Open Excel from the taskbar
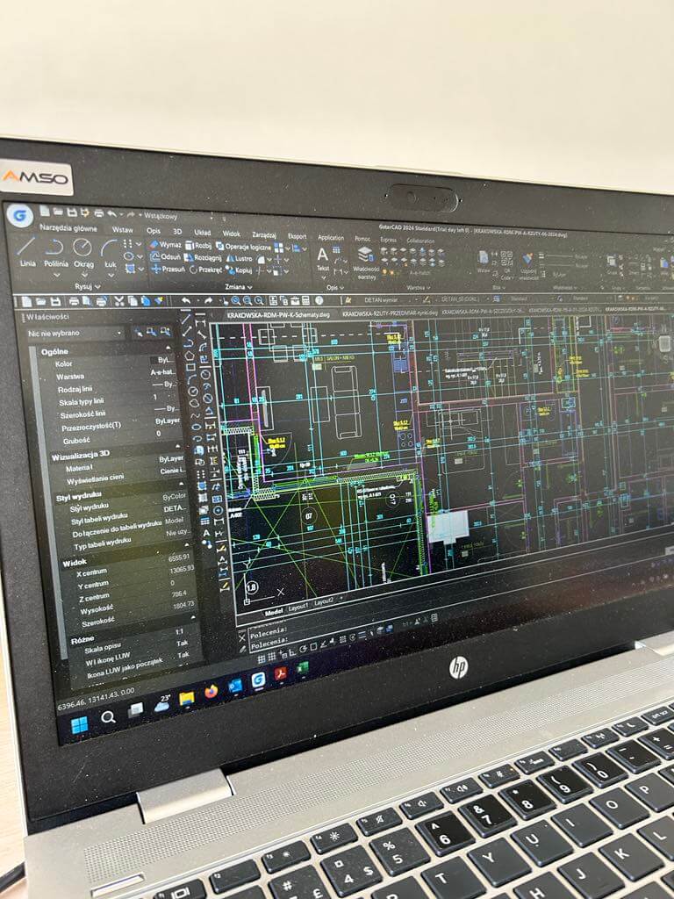The height and width of the screenshot is (899, 674). pyautogui.click(x=303, y=668)
